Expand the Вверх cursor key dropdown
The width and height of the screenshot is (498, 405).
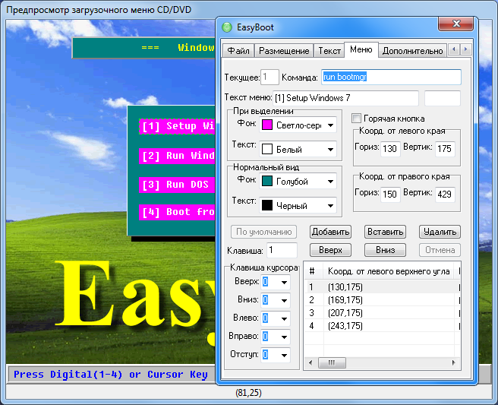coord(284,282)
